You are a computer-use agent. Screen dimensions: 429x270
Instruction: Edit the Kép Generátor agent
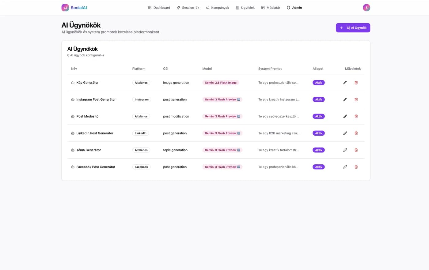345,83
